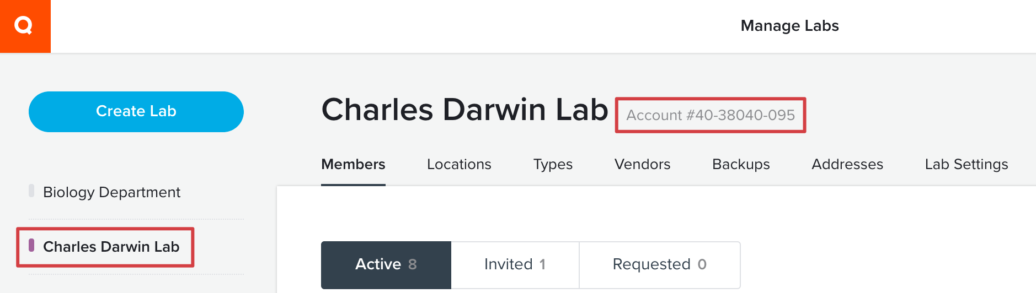Screen dimensions: 1036x293
Task: Open the Locations tab
Action: 459,164
